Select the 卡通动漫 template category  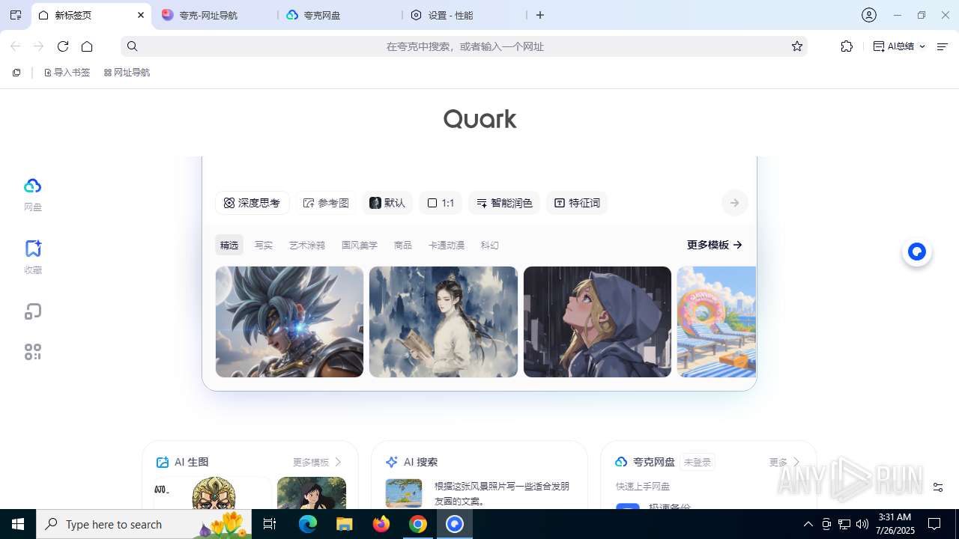pos(447,246)
